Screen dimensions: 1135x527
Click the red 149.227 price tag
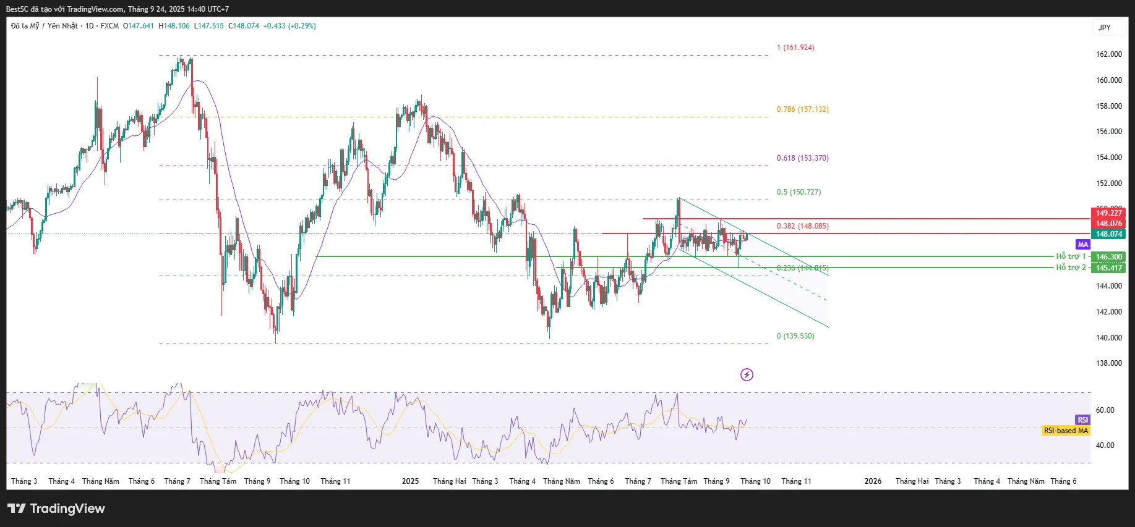1108,213
